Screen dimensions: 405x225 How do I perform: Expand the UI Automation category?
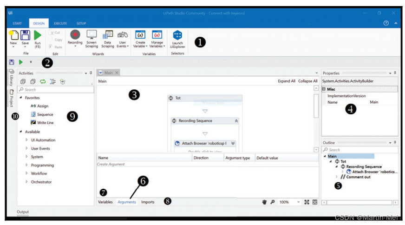click(26, 140)
